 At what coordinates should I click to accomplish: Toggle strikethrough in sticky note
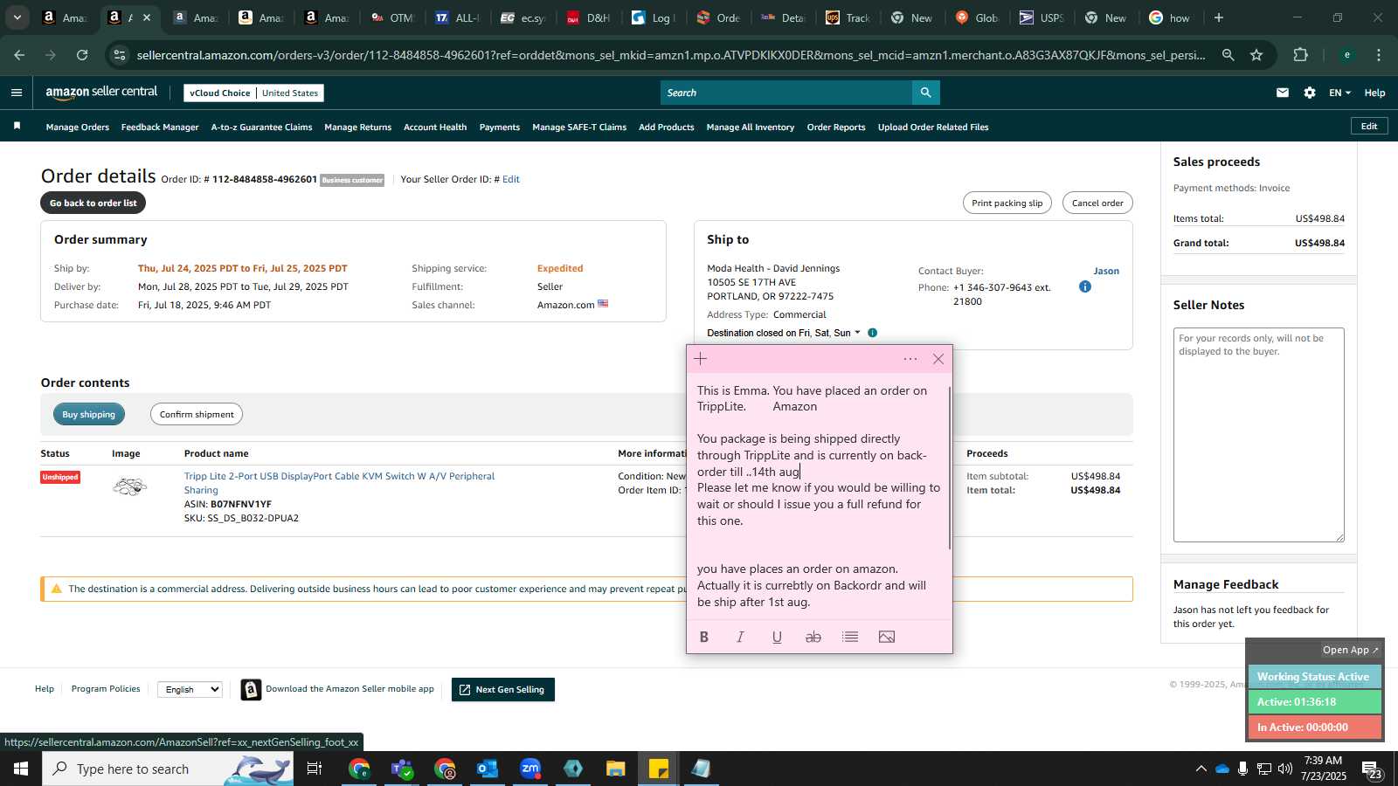click(x=813, y=637)
